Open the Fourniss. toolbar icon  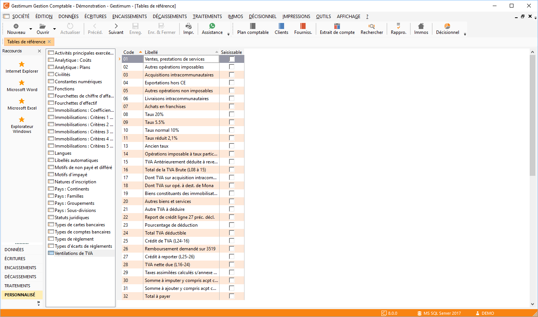[303, 26]
